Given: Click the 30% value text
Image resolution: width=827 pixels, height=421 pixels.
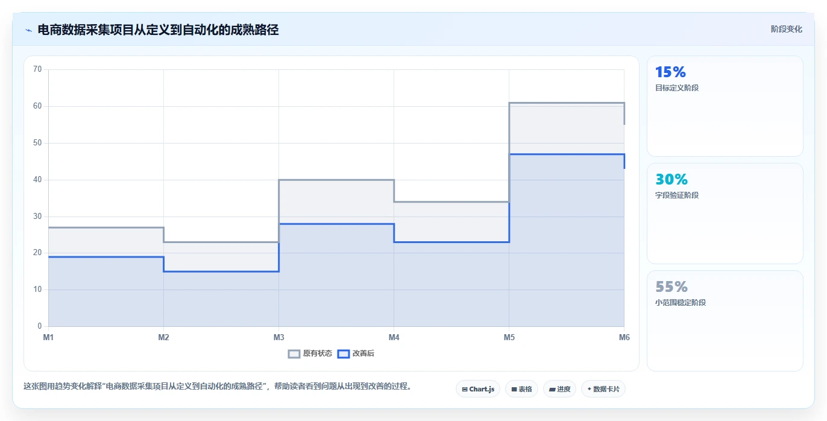Looking at the screenshot, I should (x=671, y=180).
